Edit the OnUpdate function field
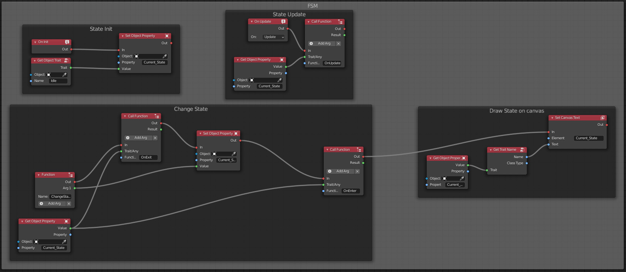626x272 pixels. [x=332, y=63]
